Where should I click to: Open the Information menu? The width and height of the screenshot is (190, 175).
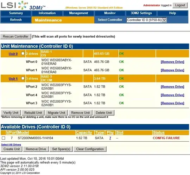[47, 13]
